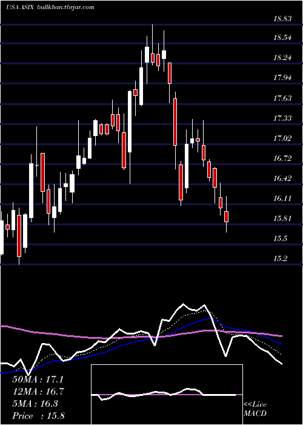Click the 15.81 price axis label
The image size is (303, 425).
tap(282, 219)
